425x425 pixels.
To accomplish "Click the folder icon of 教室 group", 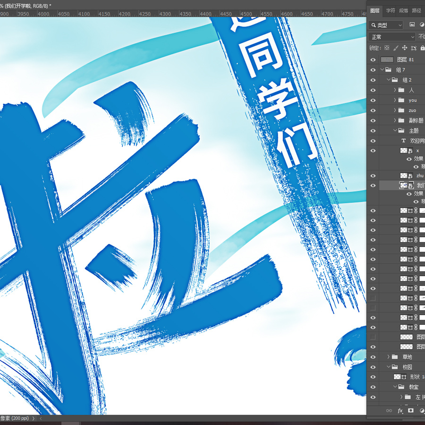I will click(401, 387).
